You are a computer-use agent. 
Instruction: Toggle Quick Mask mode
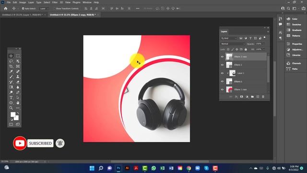[x=11, y=124]
